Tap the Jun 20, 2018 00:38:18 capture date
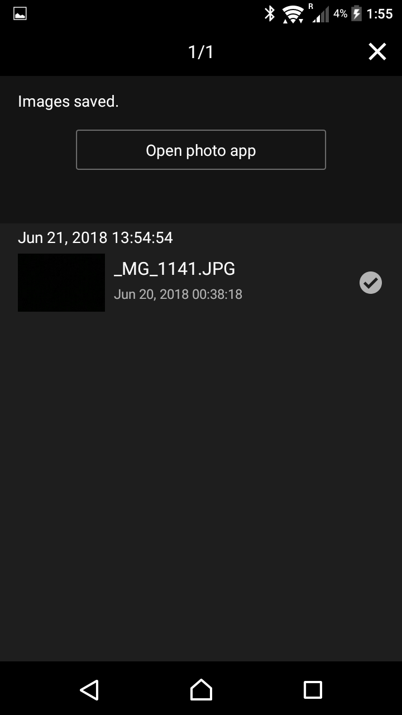The image size is (402, 715). coord(178,294)
